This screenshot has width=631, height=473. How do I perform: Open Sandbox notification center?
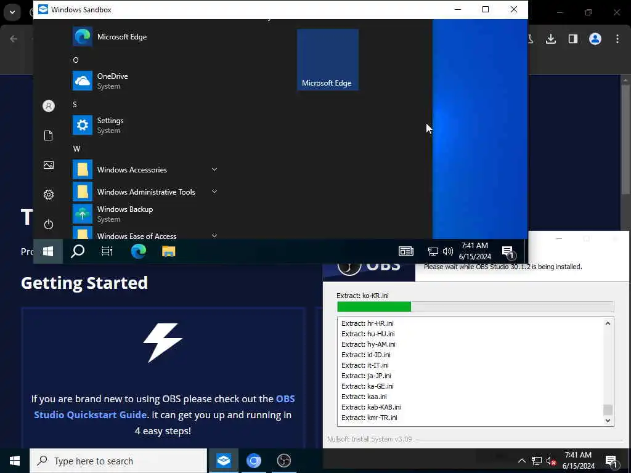(508, 252)
